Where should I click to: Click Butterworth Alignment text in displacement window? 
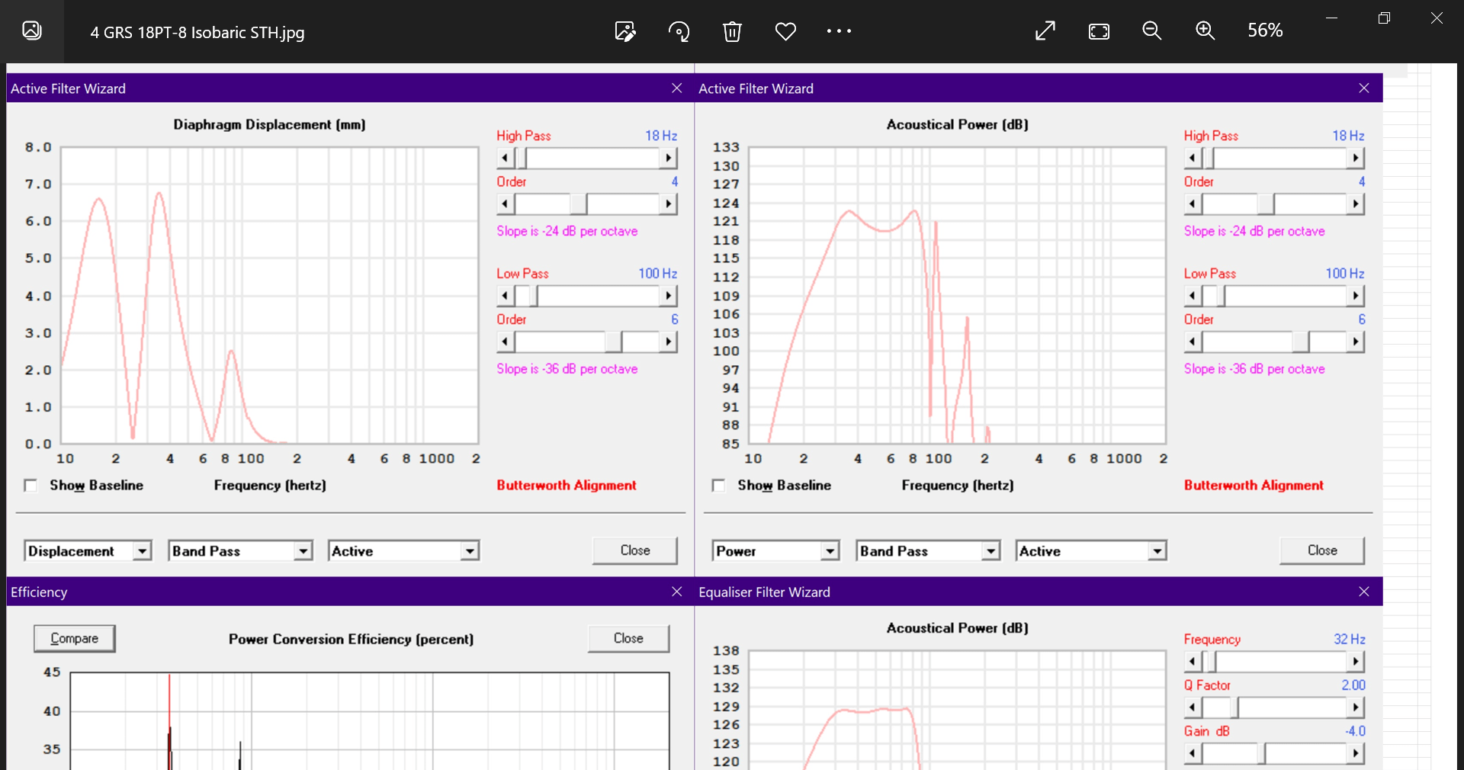point(567,486)
